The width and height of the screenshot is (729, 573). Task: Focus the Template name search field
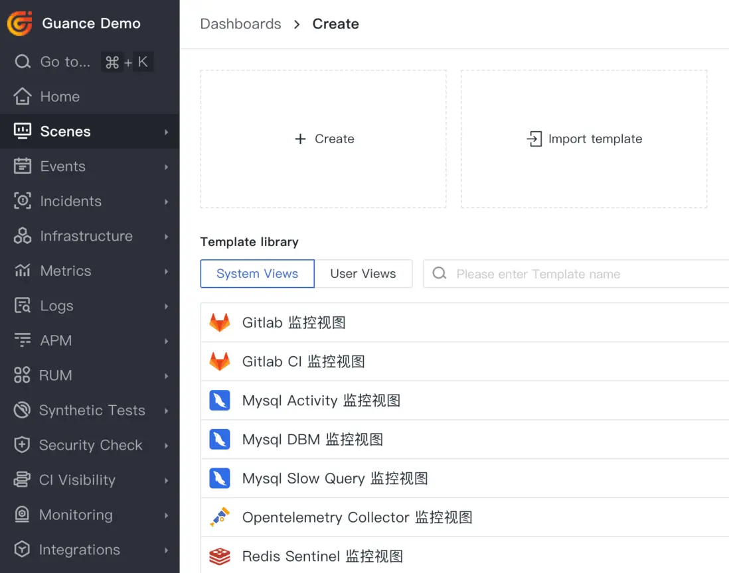576,273
